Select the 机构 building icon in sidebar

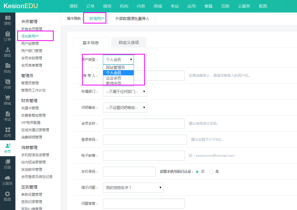click(x=8, y=66)
